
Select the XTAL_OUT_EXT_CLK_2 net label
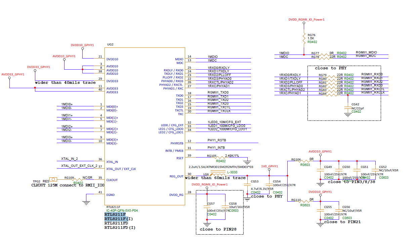click(79, 166)
